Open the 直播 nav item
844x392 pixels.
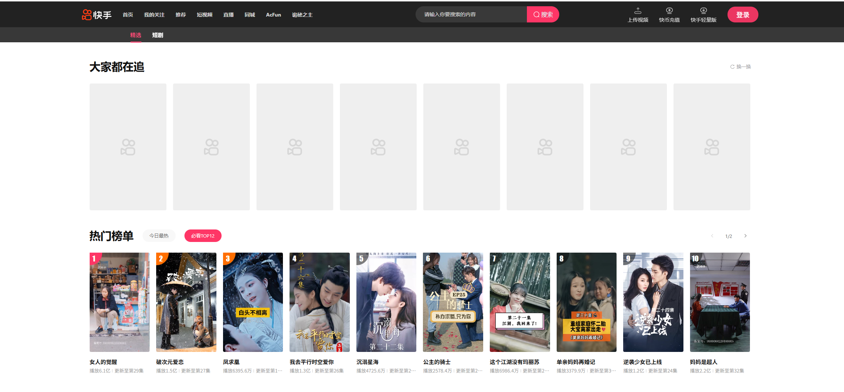point(229,15)
